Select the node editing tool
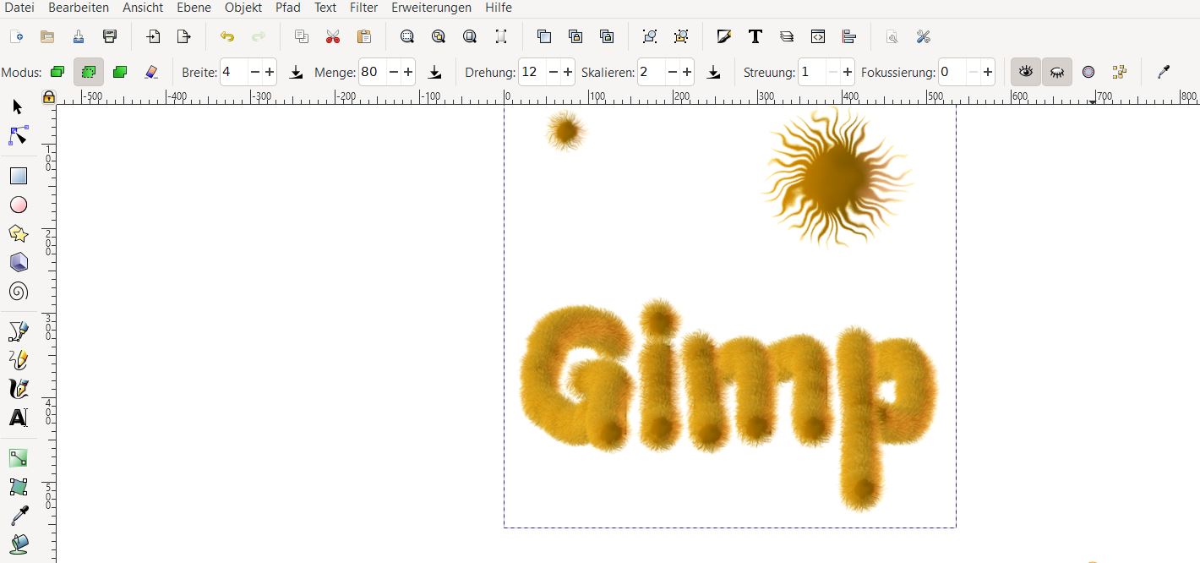Screen dimensions: 1200x563 [18, 135]
